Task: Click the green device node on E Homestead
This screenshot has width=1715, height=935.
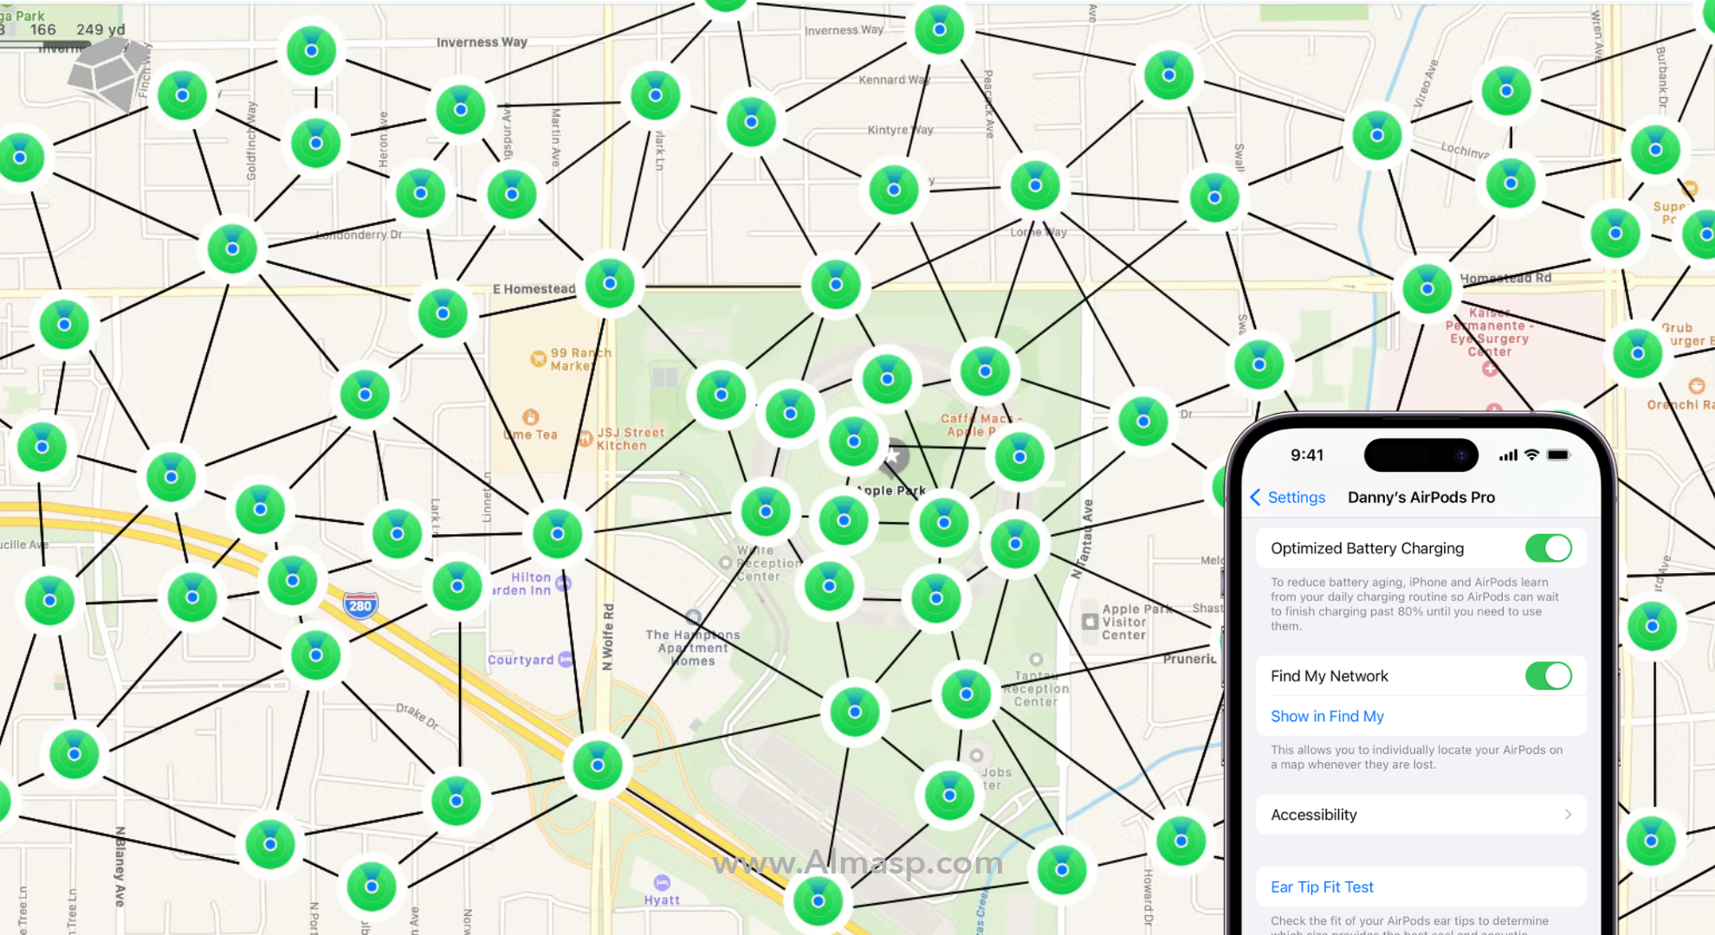Action: pos(610,283)
